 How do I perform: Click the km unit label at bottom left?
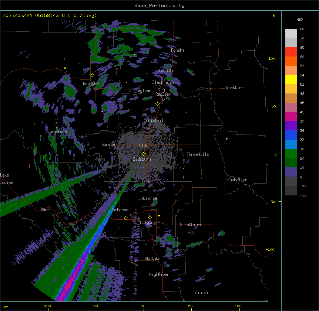tap(6, 307)
